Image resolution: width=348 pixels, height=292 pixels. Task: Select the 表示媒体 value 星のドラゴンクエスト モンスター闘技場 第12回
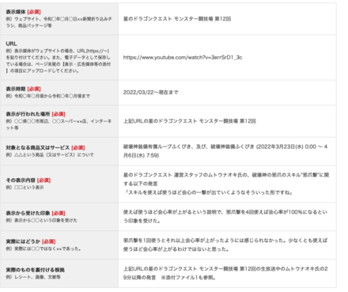click(177, 19)
